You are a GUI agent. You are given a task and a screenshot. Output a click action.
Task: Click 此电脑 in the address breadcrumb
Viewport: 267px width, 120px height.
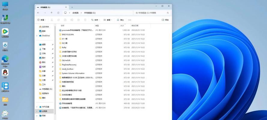(75, 13)
